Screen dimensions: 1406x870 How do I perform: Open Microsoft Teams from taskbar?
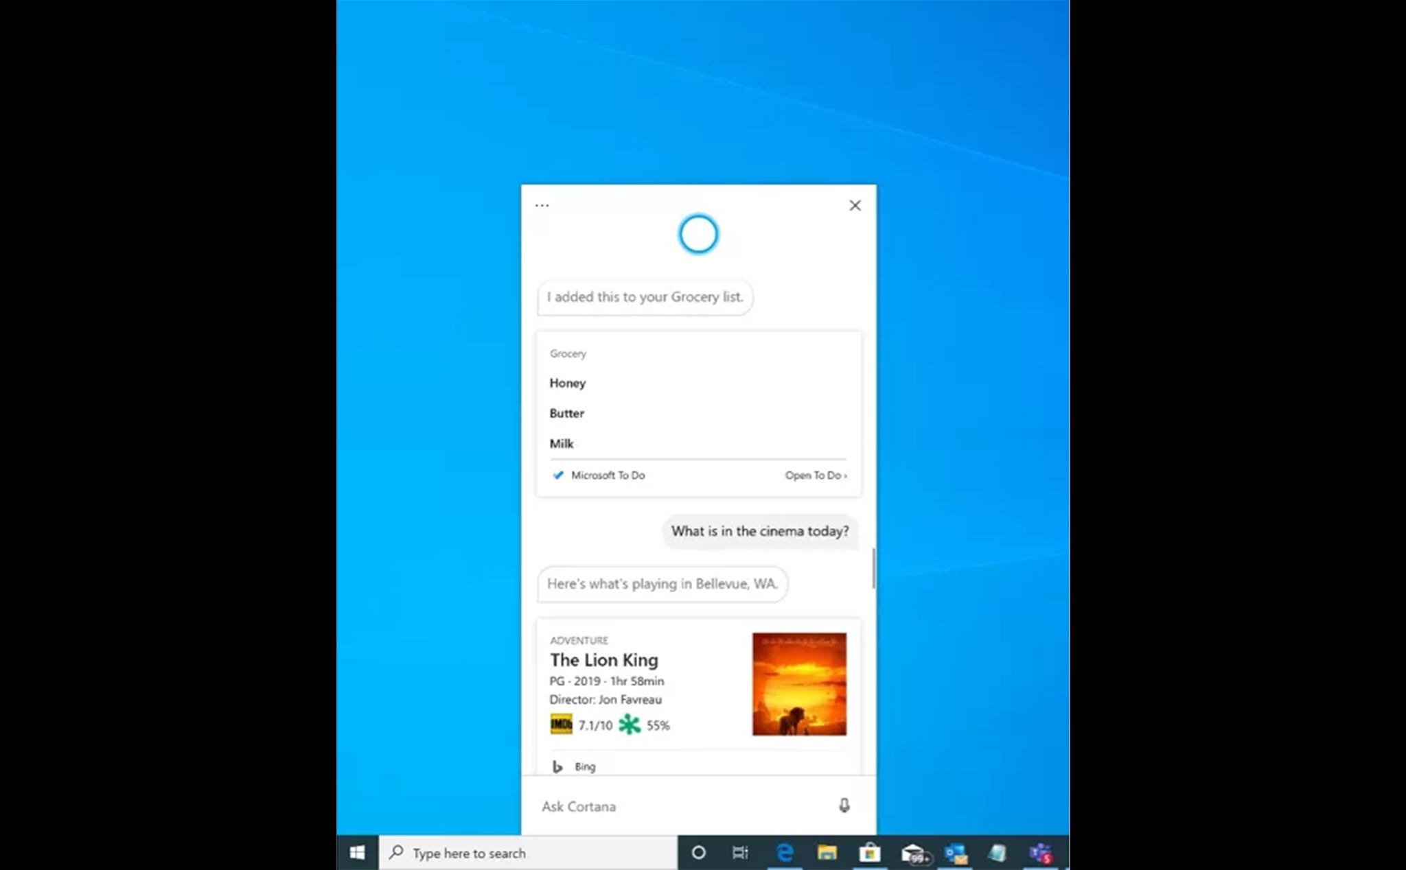[x=1041, y=853]
